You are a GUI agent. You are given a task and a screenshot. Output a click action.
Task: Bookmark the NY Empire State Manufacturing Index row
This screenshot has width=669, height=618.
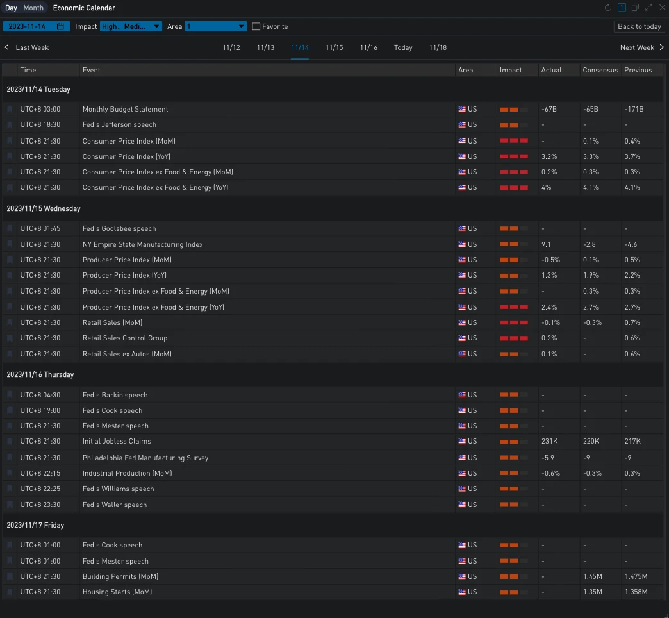(x=10, y=245)
